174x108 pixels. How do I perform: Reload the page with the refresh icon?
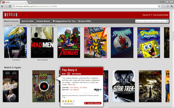point(10,6)
